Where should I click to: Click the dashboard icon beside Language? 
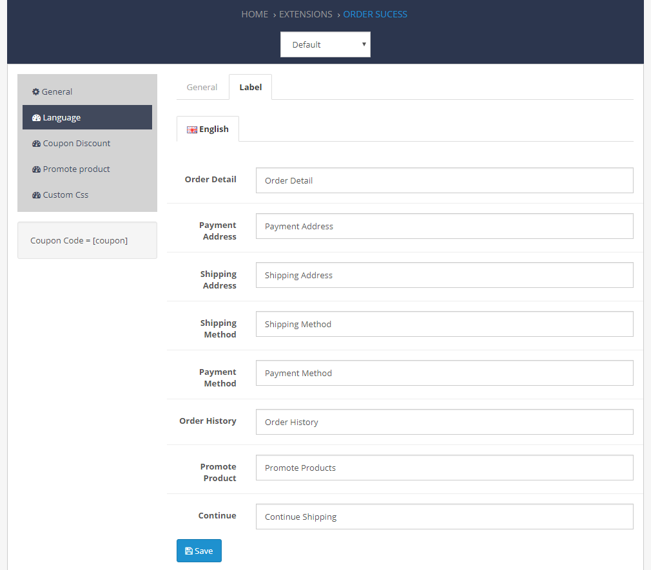pos(37,118)
